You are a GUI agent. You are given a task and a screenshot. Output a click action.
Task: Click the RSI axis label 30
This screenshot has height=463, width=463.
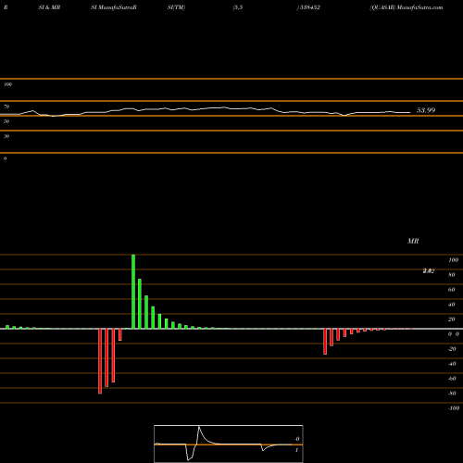pos(6,136)
